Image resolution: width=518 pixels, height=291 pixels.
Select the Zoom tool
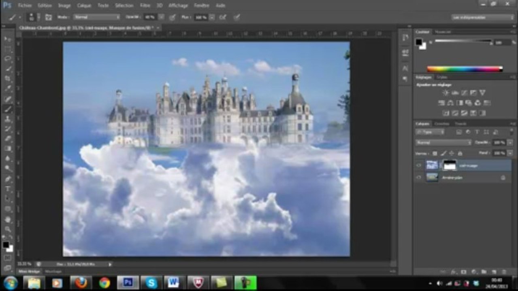[8, 229]
